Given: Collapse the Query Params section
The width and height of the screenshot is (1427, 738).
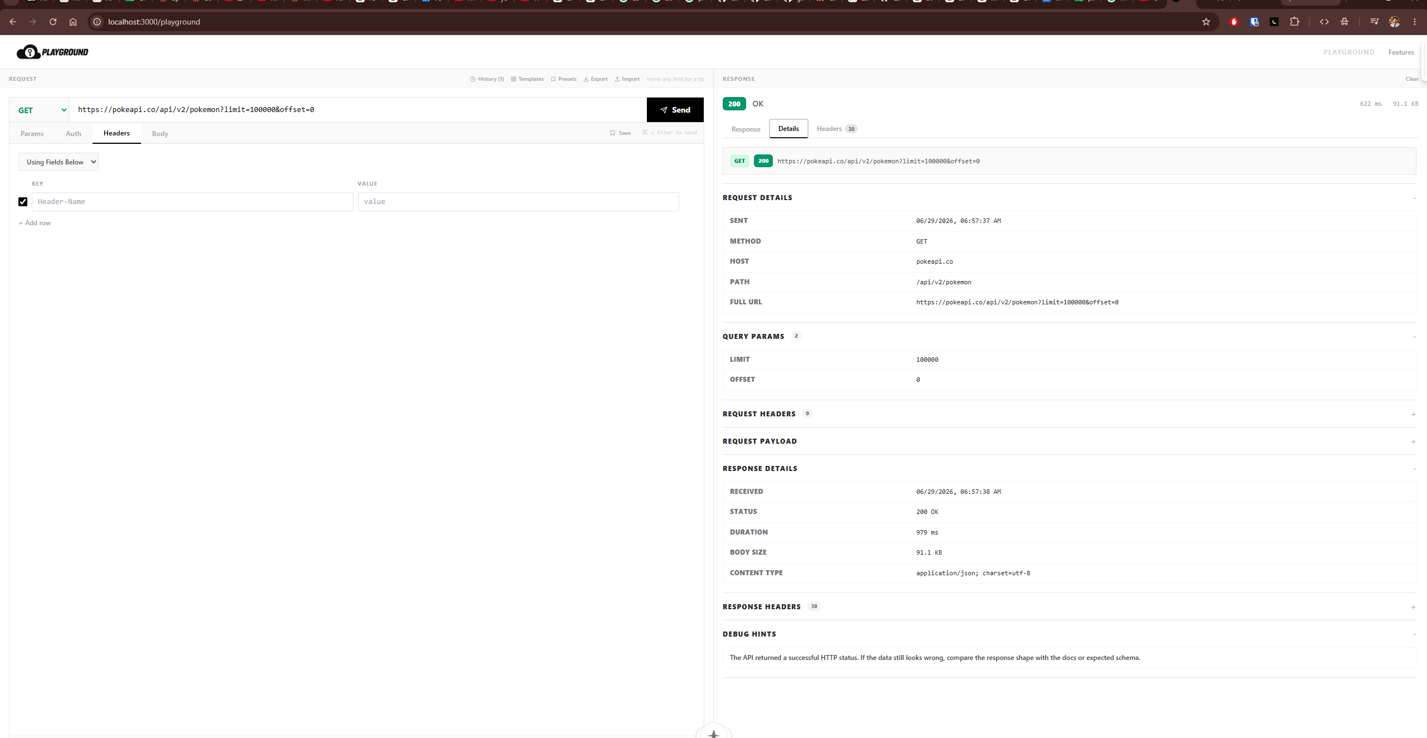Looking at the screenshot, I should (x=1414, y=337).
